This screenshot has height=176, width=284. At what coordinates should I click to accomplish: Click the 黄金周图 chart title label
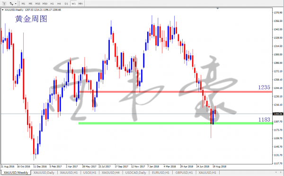[31, 19]
